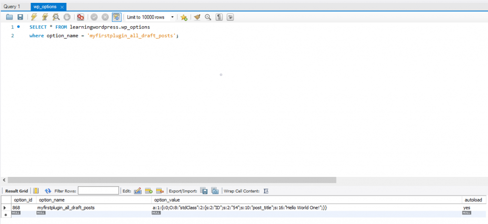Run the Explain query magnifier-lightning icon

[x=56, y=17]
